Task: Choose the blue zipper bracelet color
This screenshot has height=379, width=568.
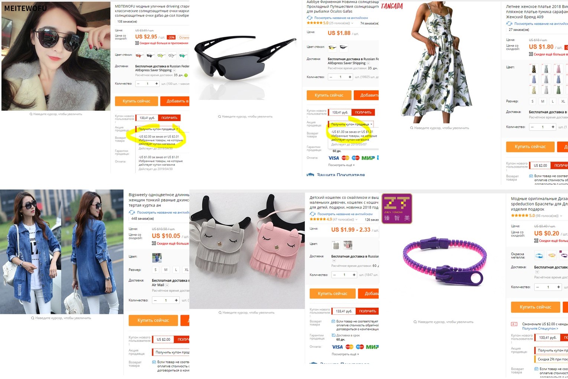Action: (539, 255)
